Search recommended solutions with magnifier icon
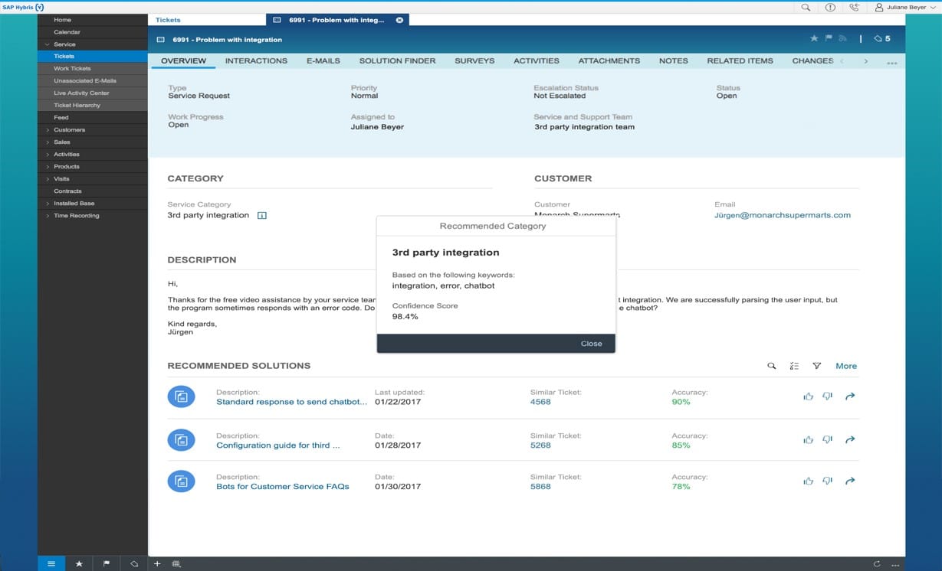This screenshot has height=571, width=942. coord(772,366)
